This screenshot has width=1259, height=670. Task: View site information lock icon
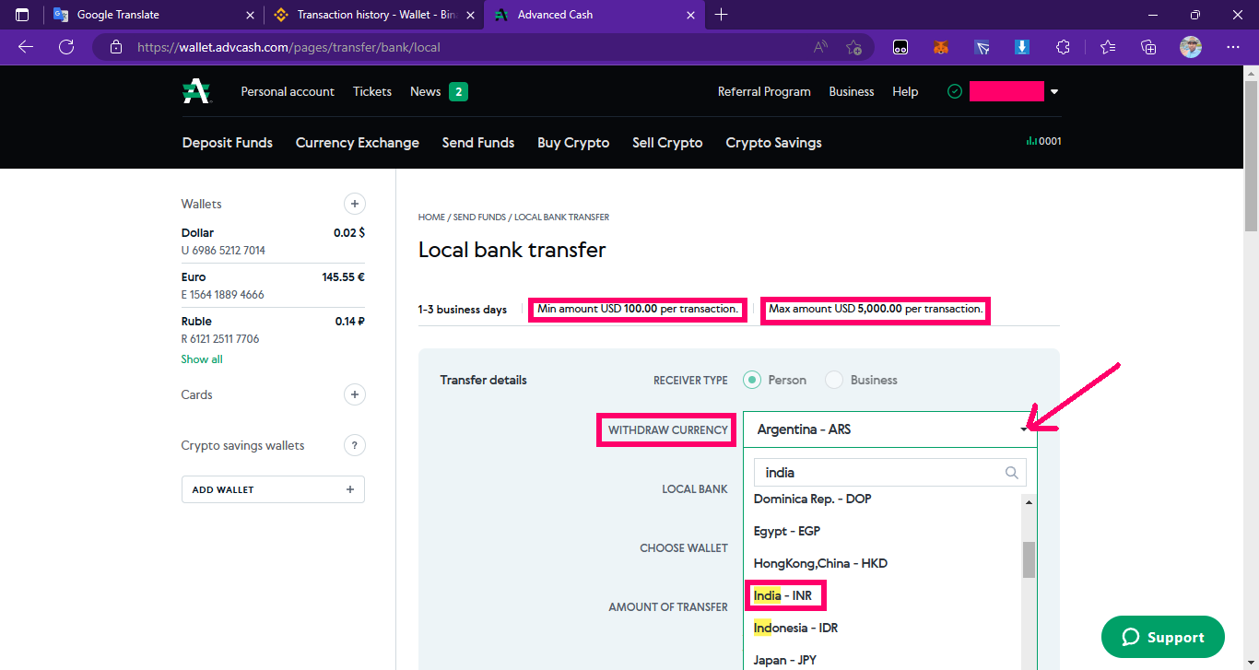pyautogui.click(x=115, y=47)
